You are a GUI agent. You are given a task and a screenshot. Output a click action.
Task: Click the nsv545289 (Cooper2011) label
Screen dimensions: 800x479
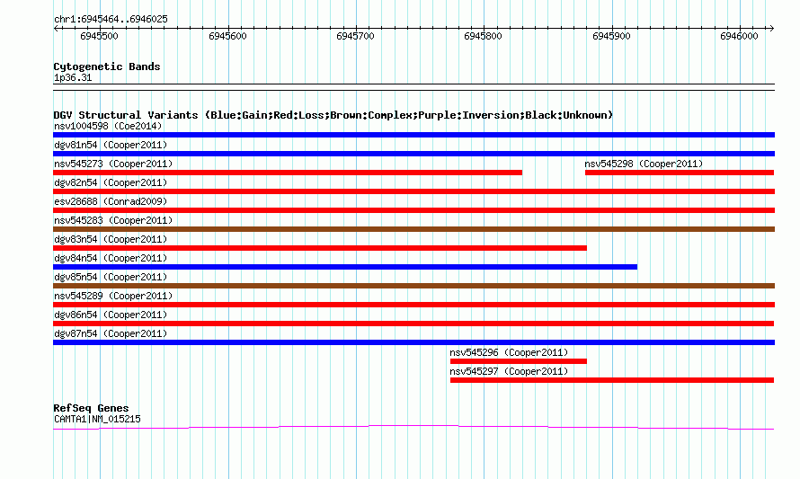click(113, 296)
